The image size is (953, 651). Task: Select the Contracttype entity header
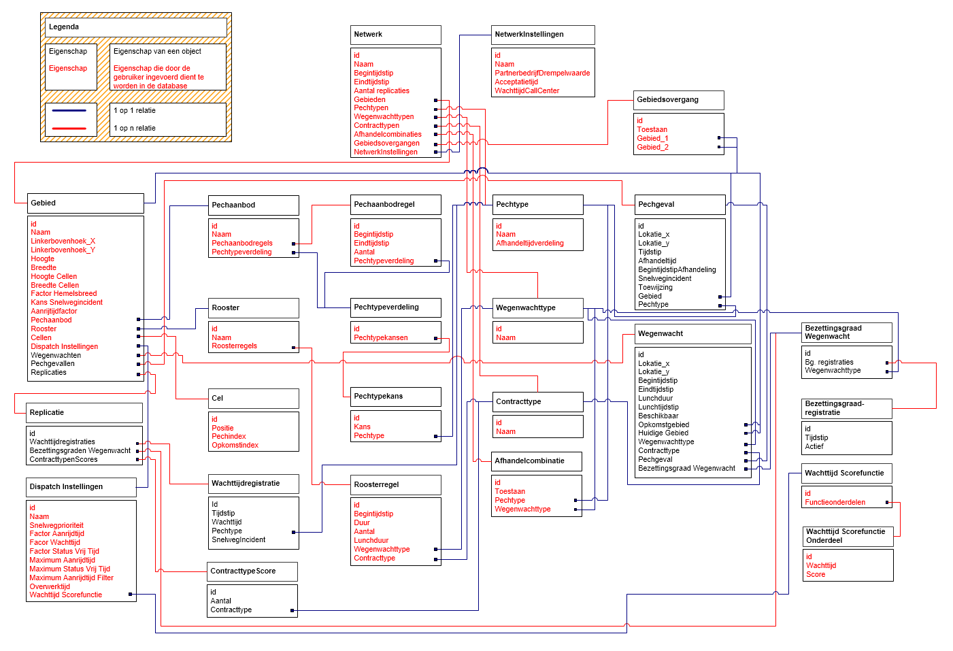point(537,402)
